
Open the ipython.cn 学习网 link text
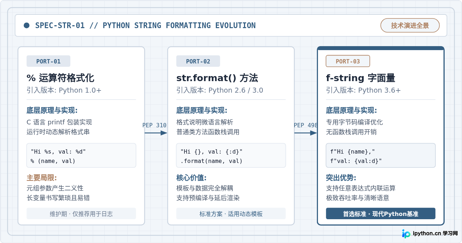(435, 234)
